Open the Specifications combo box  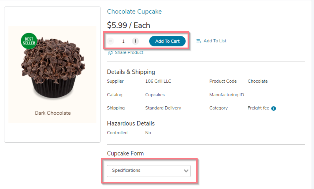point(149,171)
